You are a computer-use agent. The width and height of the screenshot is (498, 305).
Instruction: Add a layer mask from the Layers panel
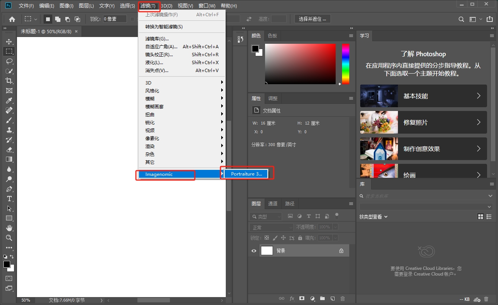click(302, 298)
